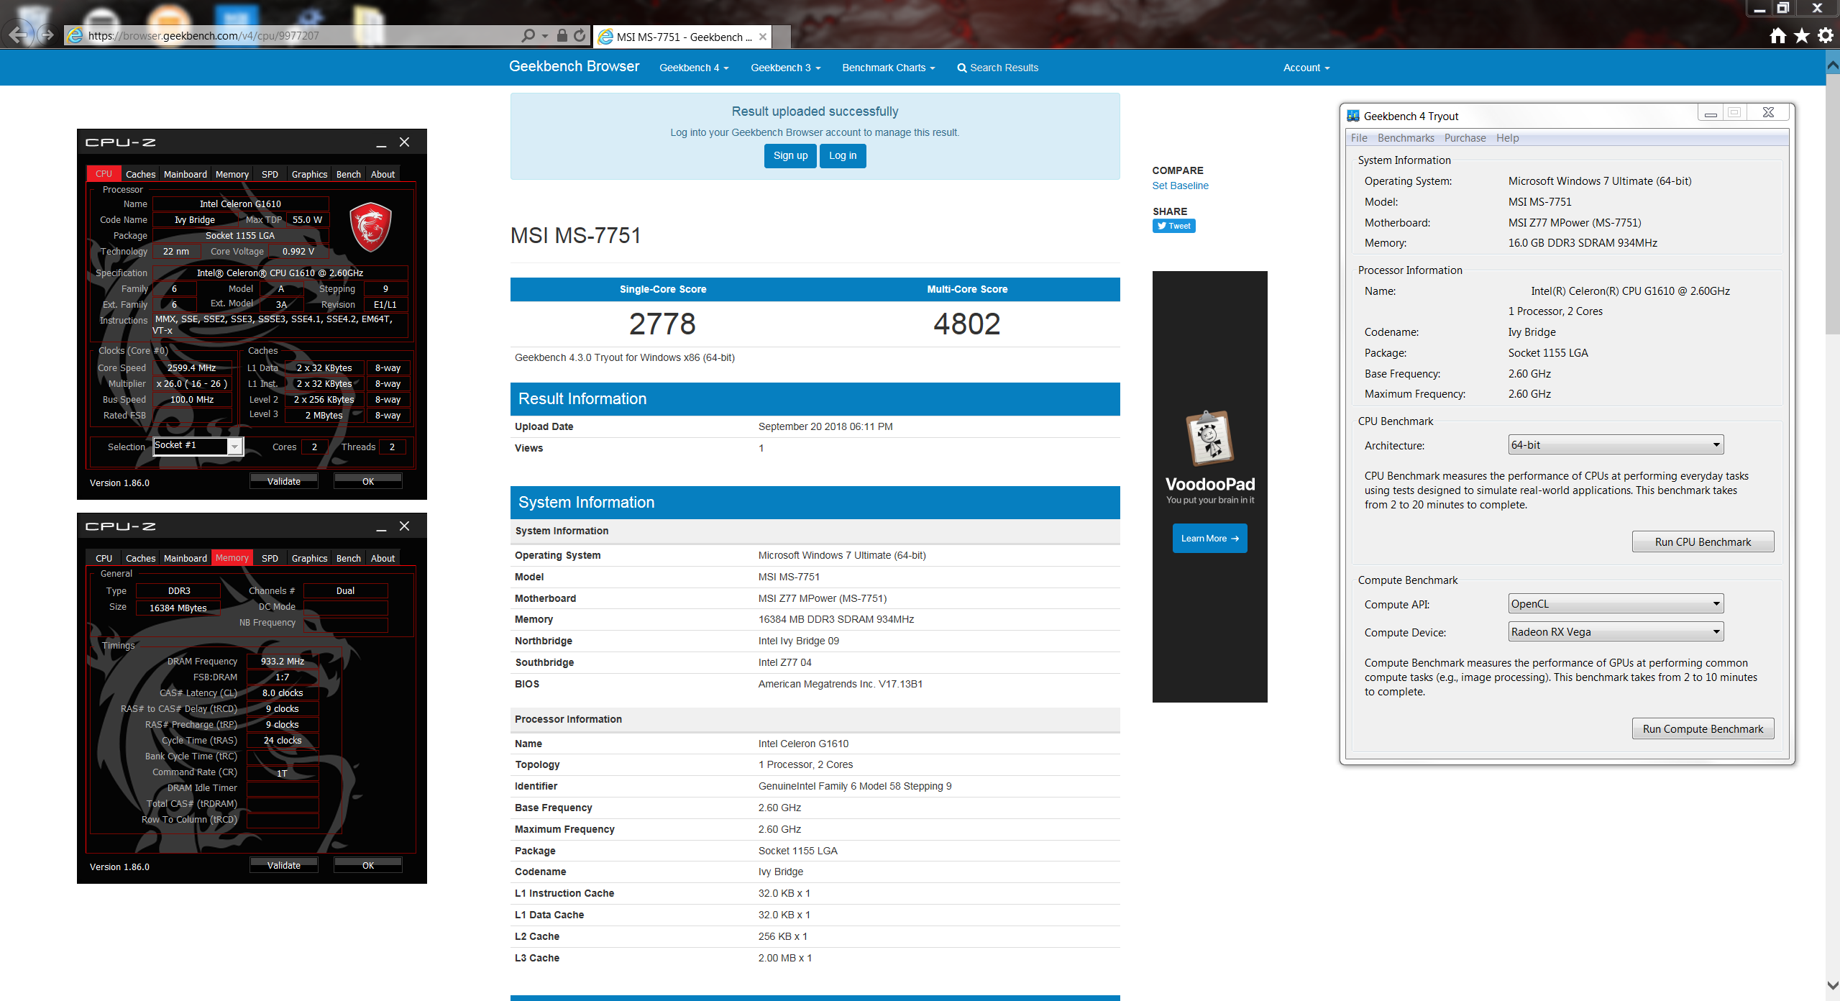Open the Compute API OpenCL dropdown
This screenshot has height=1001, width=1840.
(1616, 604)
